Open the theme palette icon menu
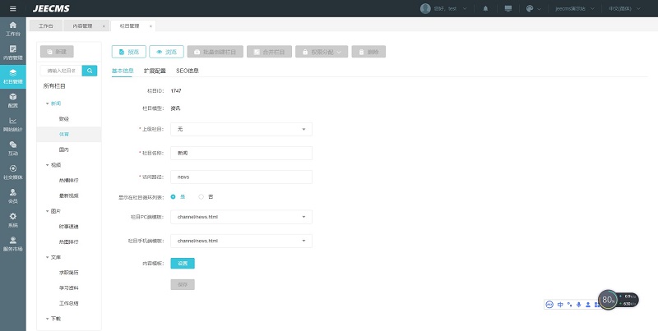Viewport: 658px width, 331px height. 531,8
